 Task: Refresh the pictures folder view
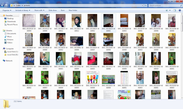point(146,5)
